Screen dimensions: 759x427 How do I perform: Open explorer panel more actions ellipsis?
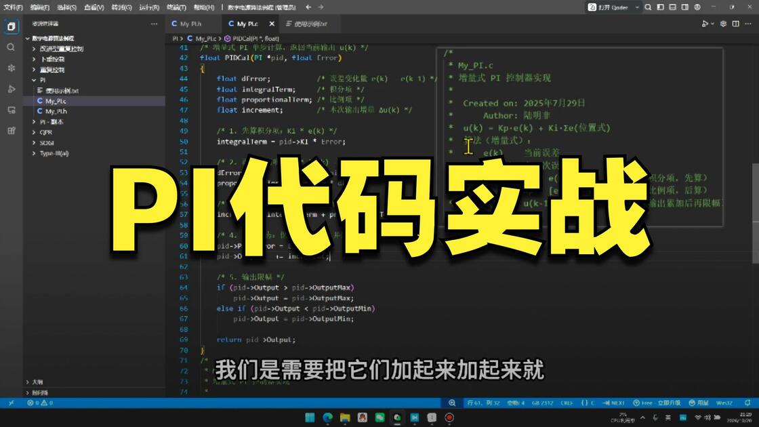pos(154,24)
